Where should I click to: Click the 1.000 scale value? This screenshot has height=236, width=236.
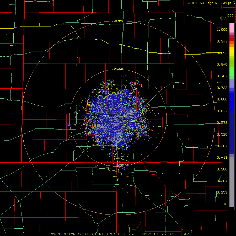click(x=222, y=29)
